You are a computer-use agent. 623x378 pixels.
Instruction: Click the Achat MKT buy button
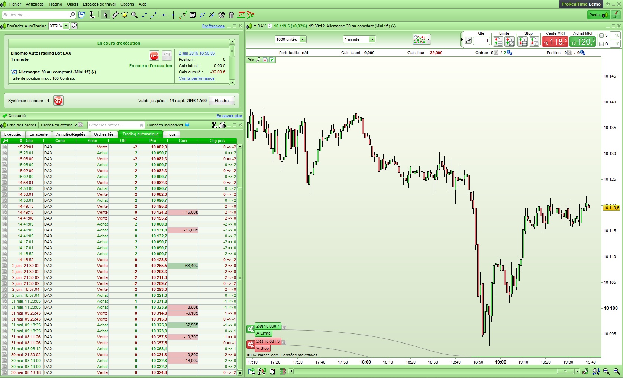tap(583, 42)
